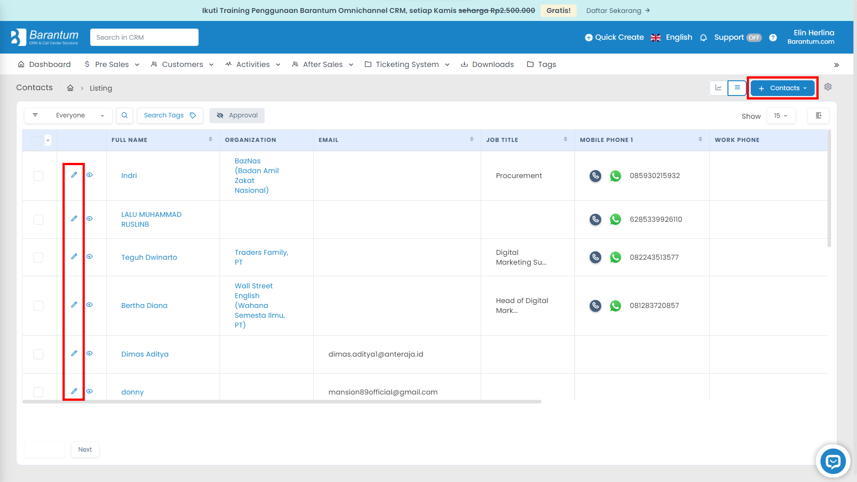
Task: Click the Search Tags button
Action: (170, 115)
